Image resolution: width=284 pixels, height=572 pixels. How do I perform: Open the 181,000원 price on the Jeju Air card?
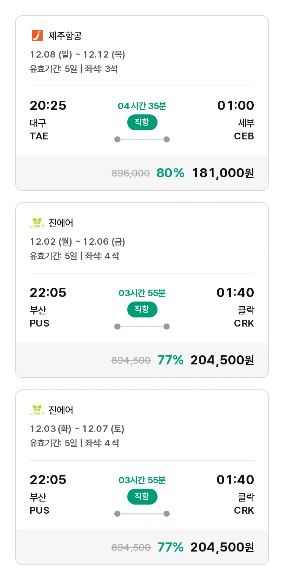tap(223, 173)
